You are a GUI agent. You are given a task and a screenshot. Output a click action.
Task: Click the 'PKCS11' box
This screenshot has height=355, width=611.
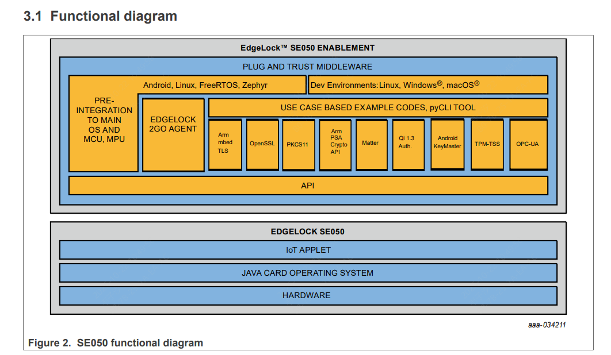click(299, 145)
